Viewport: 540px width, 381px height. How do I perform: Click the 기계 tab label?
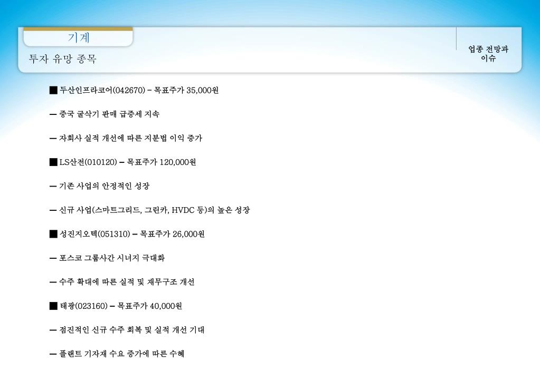click(x=79, y=37)
